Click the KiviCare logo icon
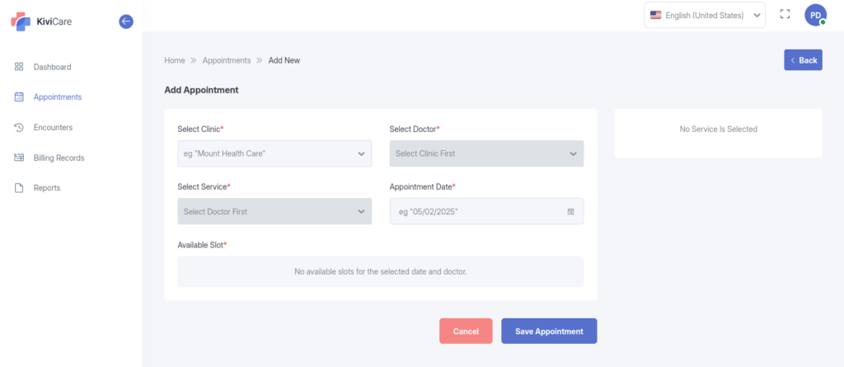 pyautogui.click(x=20, y=21)
